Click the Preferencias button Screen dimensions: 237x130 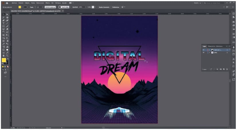point(115,7)
